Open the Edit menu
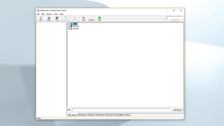 click(x=43, y=14)
